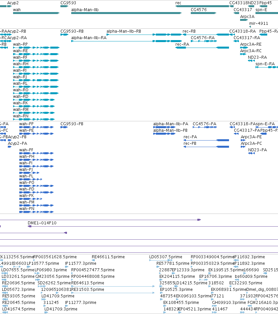278x314 pixels.
Task: Click the Acyp2-PA protein label
Action: (x=17, y=143)
